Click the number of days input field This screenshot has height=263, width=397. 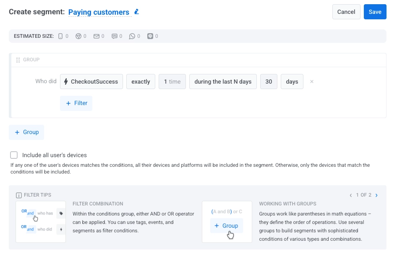point(269,82)
